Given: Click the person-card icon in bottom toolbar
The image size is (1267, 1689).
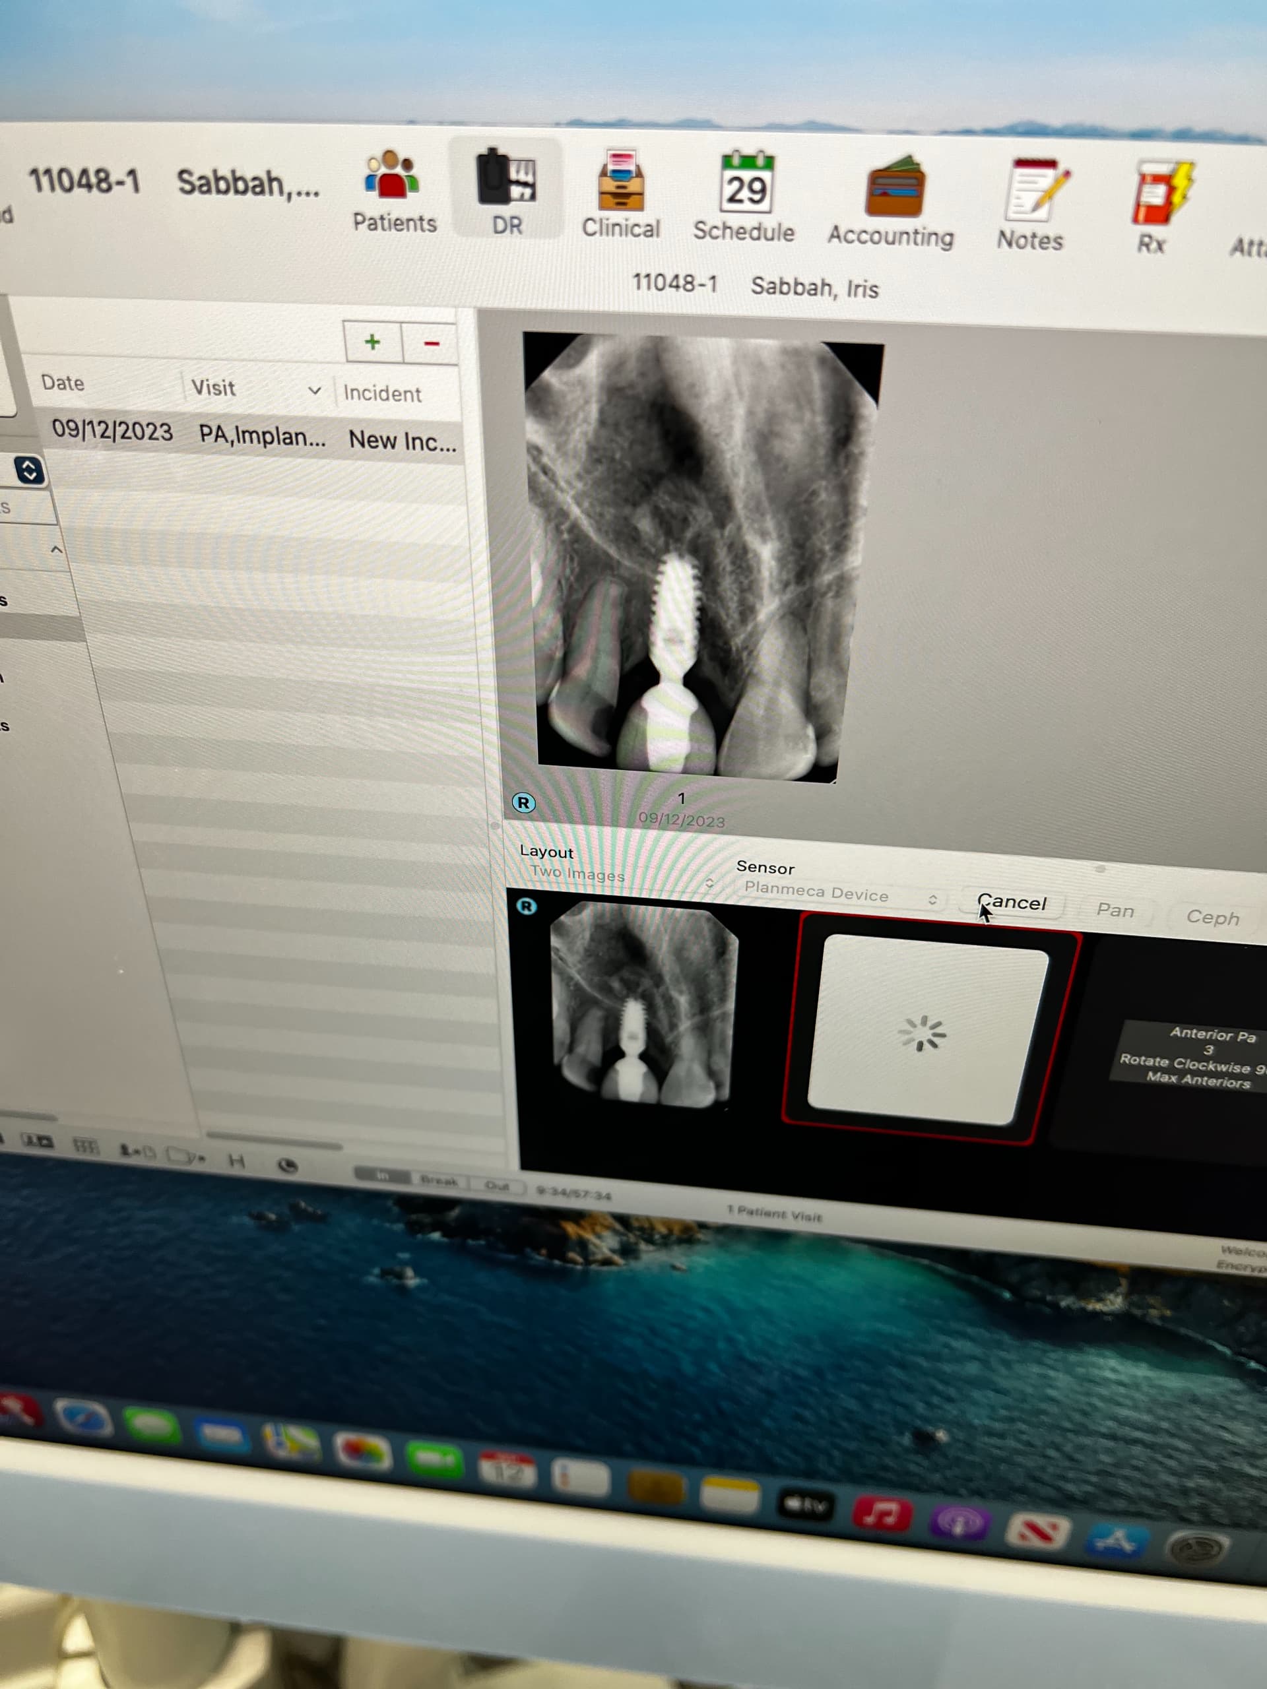Looking at the screenshot, I should (x=38, y=1141).
